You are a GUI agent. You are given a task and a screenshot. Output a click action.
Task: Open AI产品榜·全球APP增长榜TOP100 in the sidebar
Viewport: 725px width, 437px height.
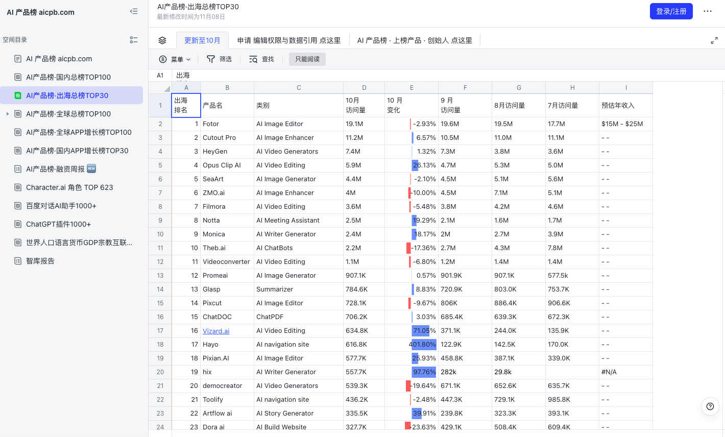point(71,132)
